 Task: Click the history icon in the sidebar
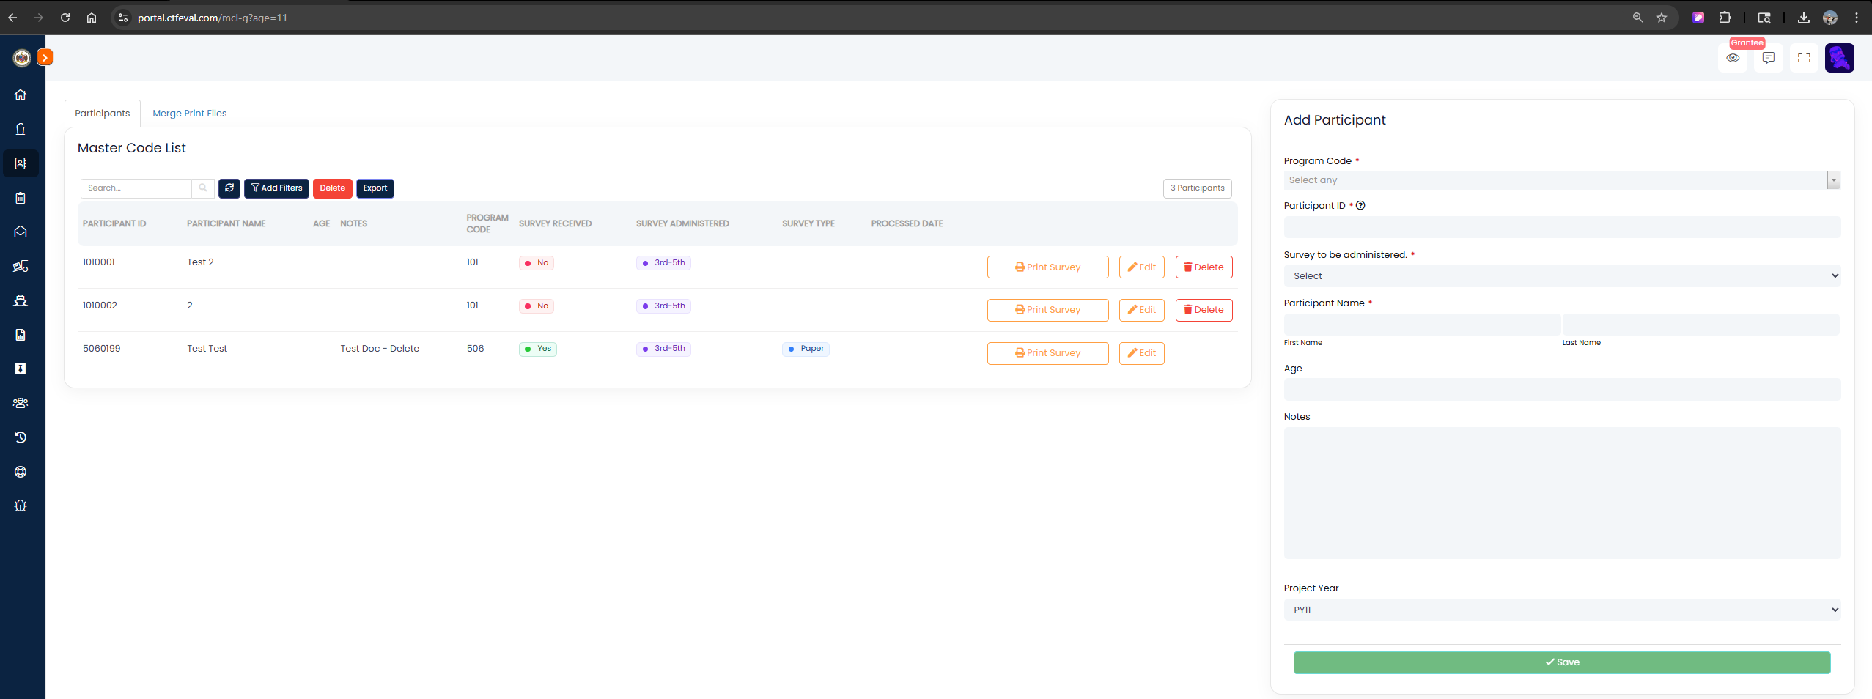21,437
